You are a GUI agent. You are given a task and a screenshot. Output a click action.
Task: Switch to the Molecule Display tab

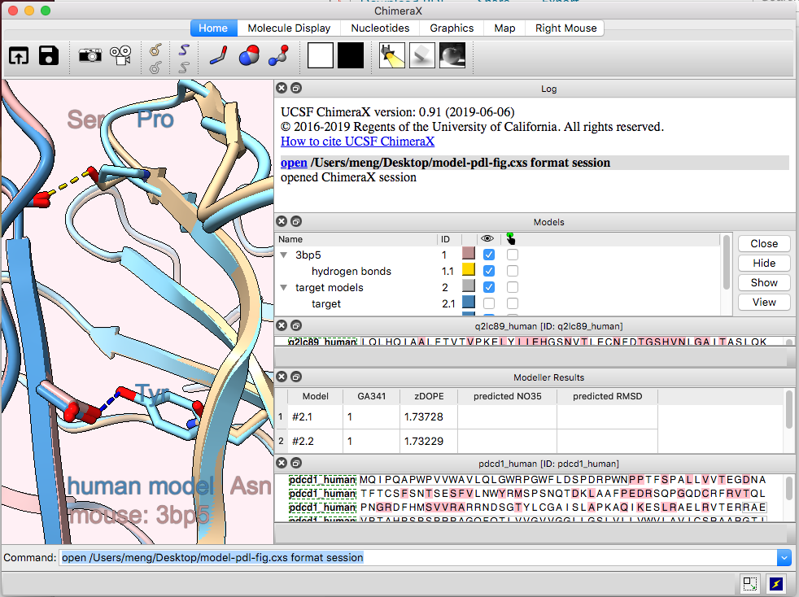pos(289,28)
